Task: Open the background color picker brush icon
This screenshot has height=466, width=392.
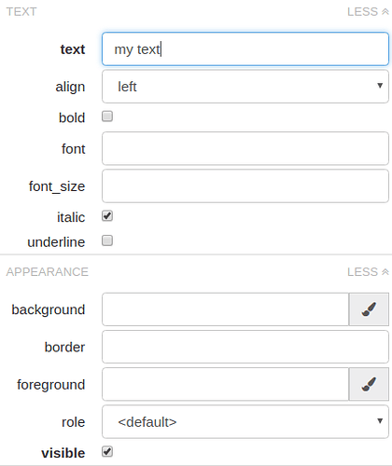Action: pyautogui.click(x=369, y=309)
